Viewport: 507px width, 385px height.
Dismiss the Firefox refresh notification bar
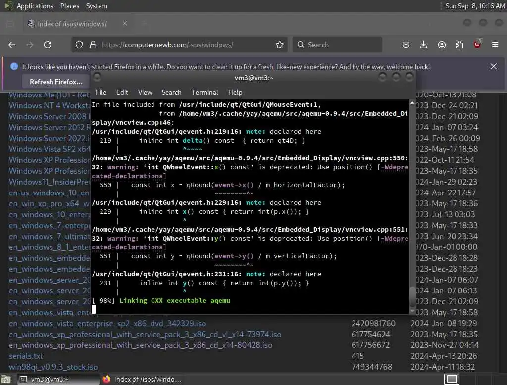coord(494,67)
